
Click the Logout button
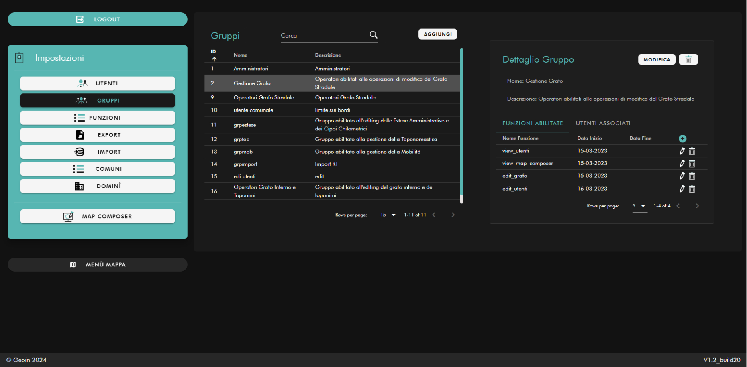click(98, 19)
